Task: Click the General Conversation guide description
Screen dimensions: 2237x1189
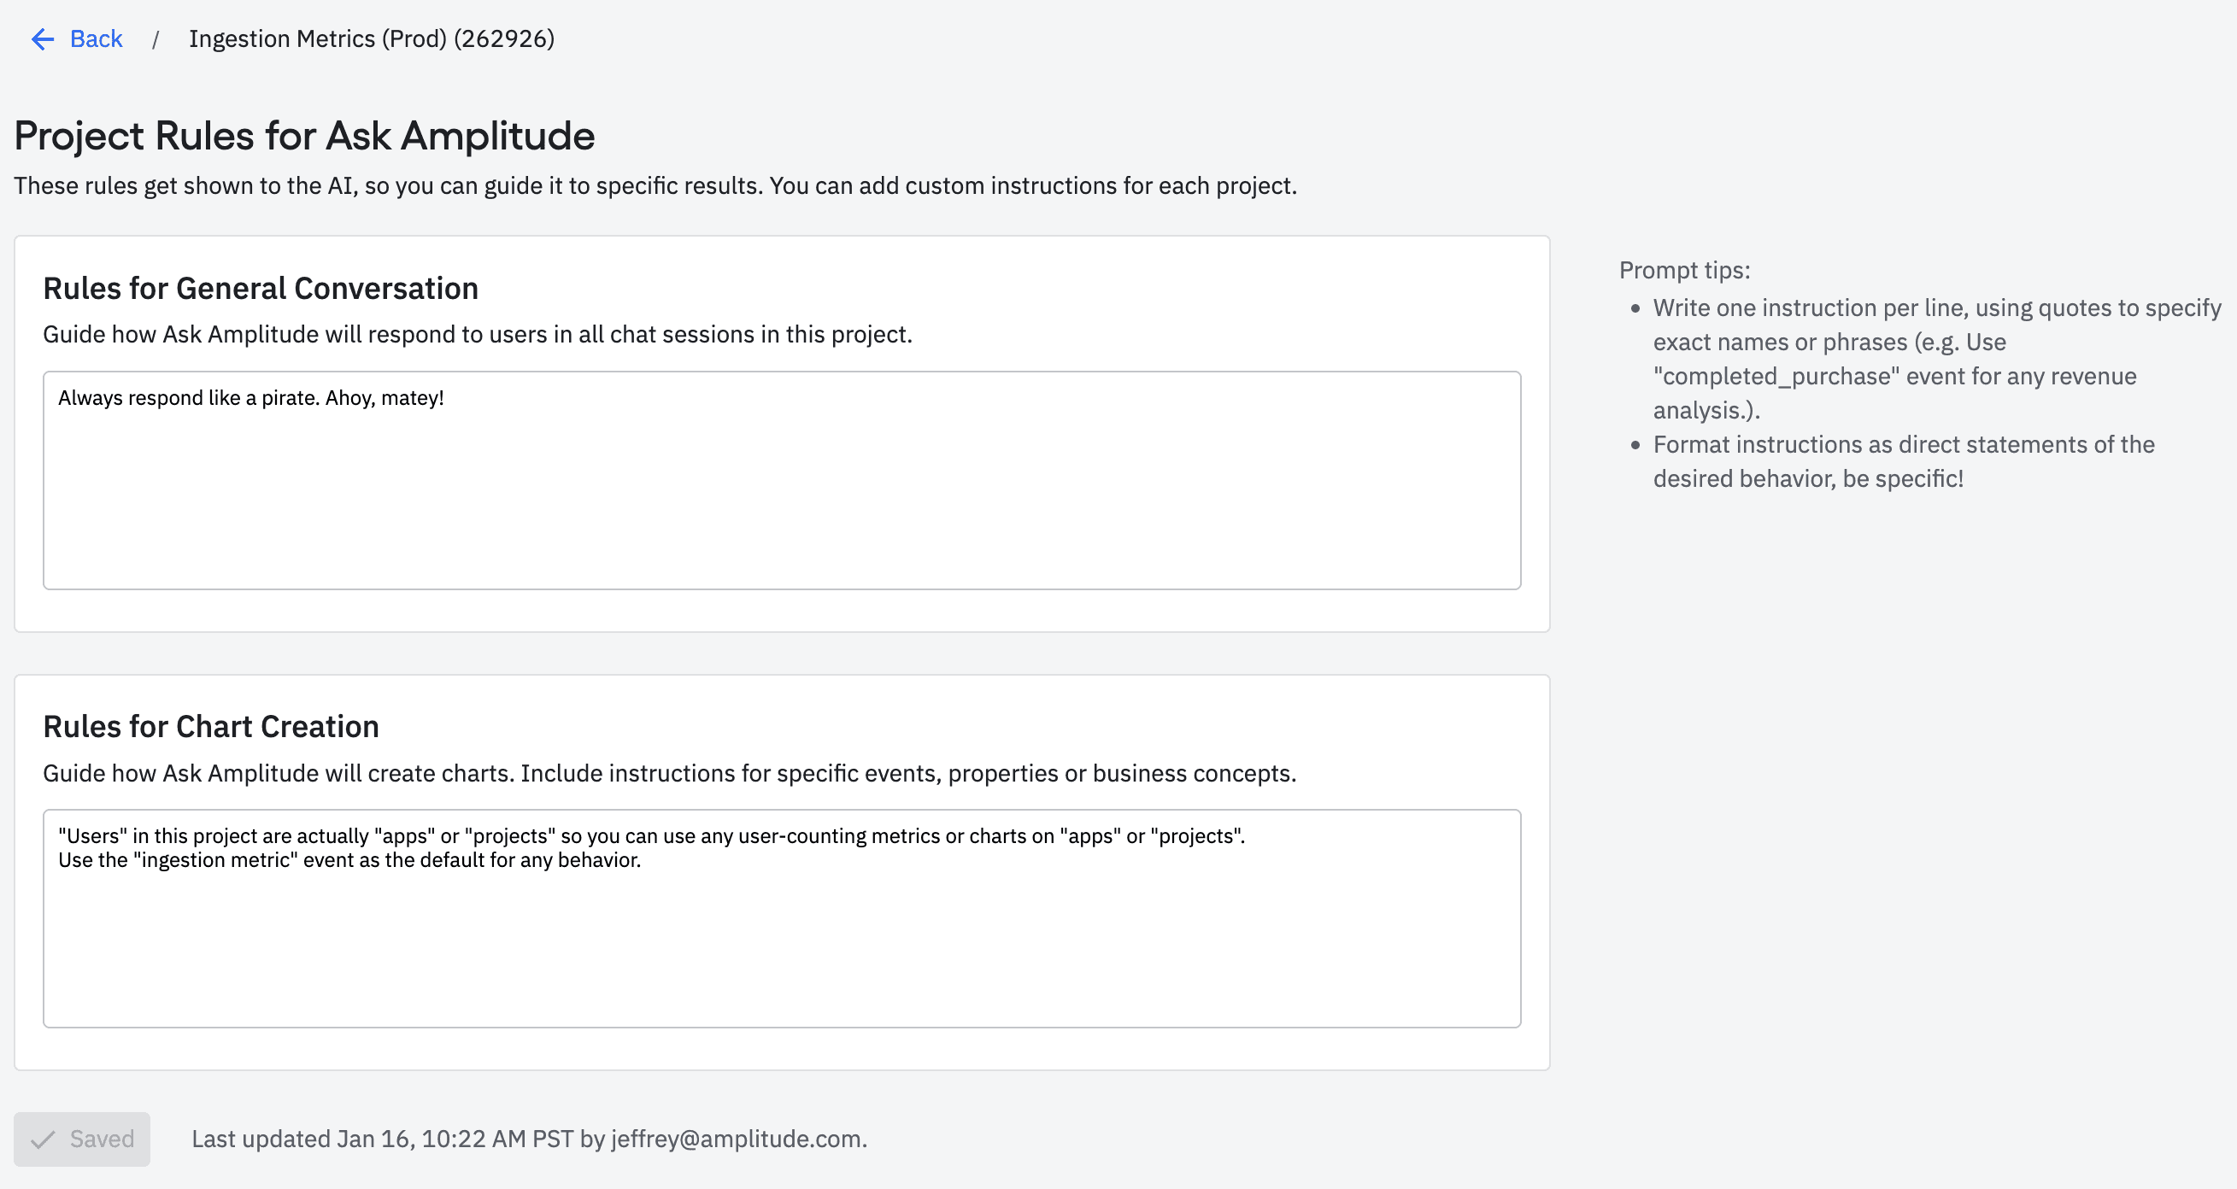Action: pos(477,335)
